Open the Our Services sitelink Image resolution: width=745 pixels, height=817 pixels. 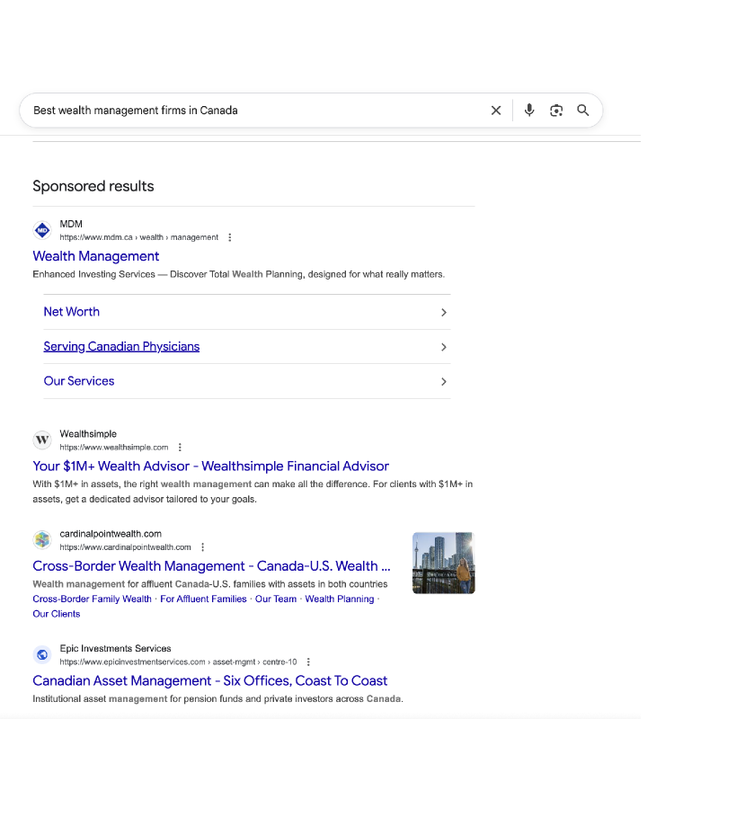pos(79,381)
